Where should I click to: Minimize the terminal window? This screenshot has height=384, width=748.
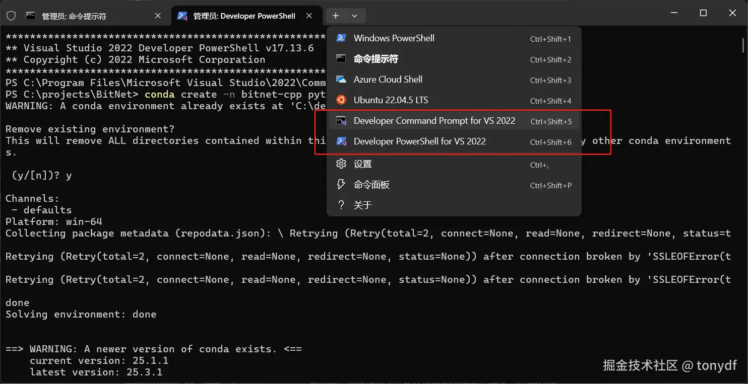tap(673, 13)
